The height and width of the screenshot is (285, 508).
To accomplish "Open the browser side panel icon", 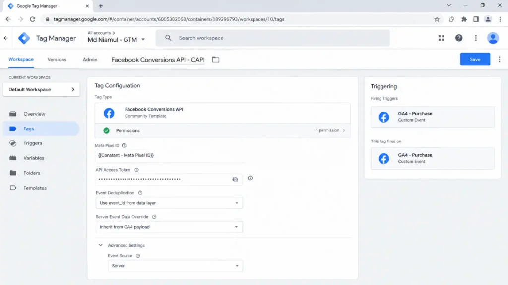I will tap(476, 19).
